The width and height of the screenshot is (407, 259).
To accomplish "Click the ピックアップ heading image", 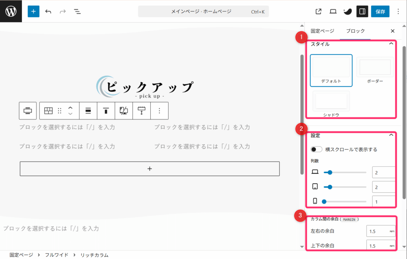I will point(145,87).
